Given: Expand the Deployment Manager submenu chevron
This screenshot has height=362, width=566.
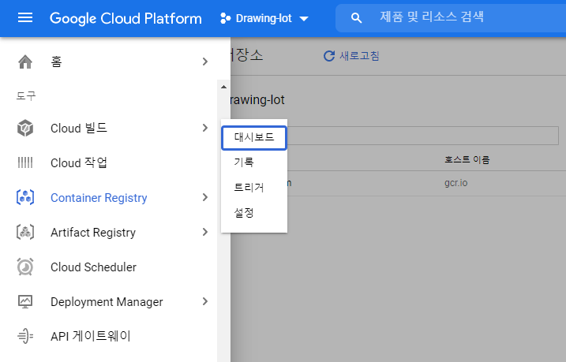Looking at the screenshot, I should coord(205,301).
